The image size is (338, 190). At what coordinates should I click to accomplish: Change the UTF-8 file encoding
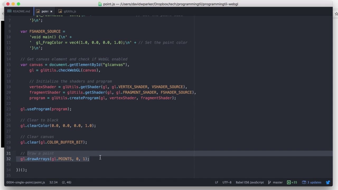click(227, 182)
